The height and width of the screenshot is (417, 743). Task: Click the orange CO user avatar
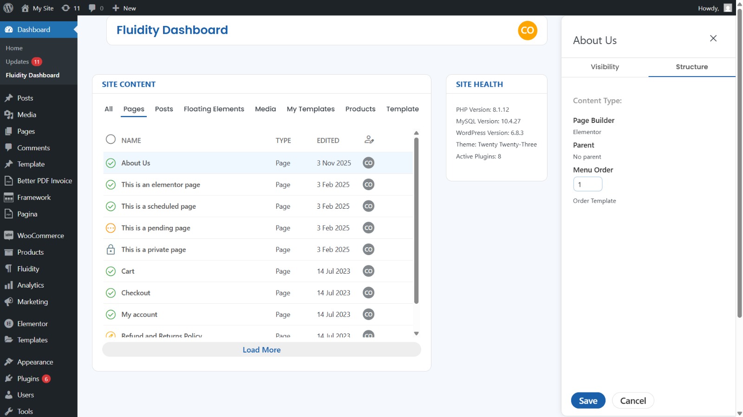tap(527, 31)
